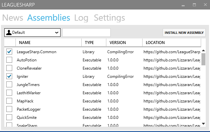Uncheck the Igniter checkbox

coord(9,77)
